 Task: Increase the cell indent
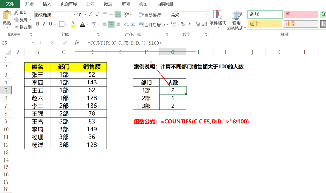[x=133, y=24]
